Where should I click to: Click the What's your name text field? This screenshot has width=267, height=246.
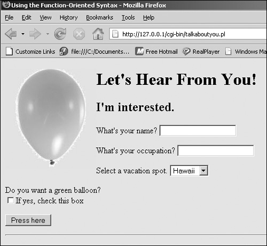pyautogui.click(x=198, y=131)
